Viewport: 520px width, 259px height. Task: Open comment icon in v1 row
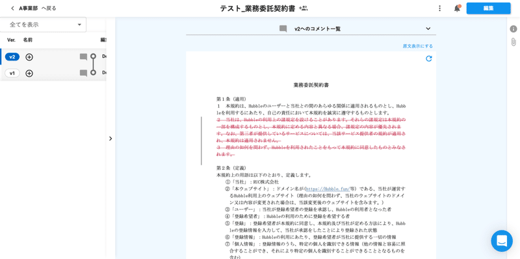(84, 73)
